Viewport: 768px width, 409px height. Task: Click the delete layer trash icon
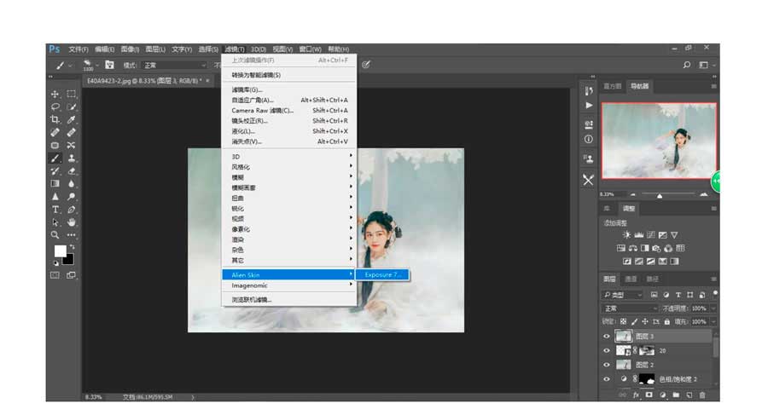pos(702,395)
